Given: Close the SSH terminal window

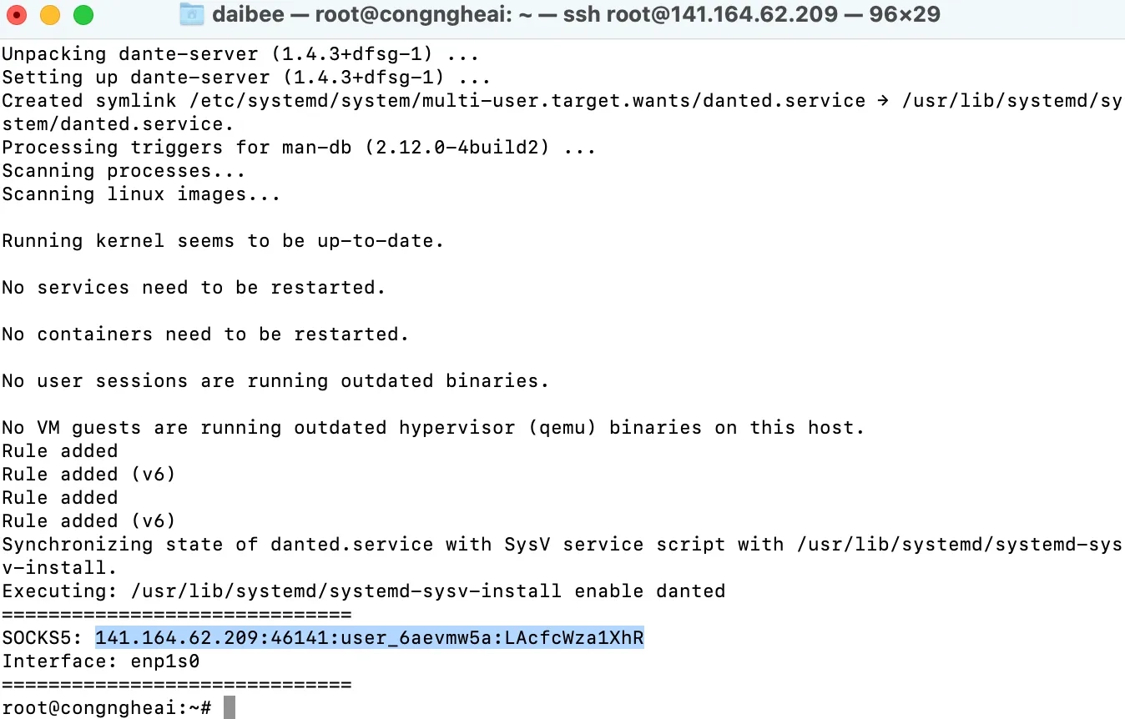Looking at the screenshot, I should tap(17, 15).
